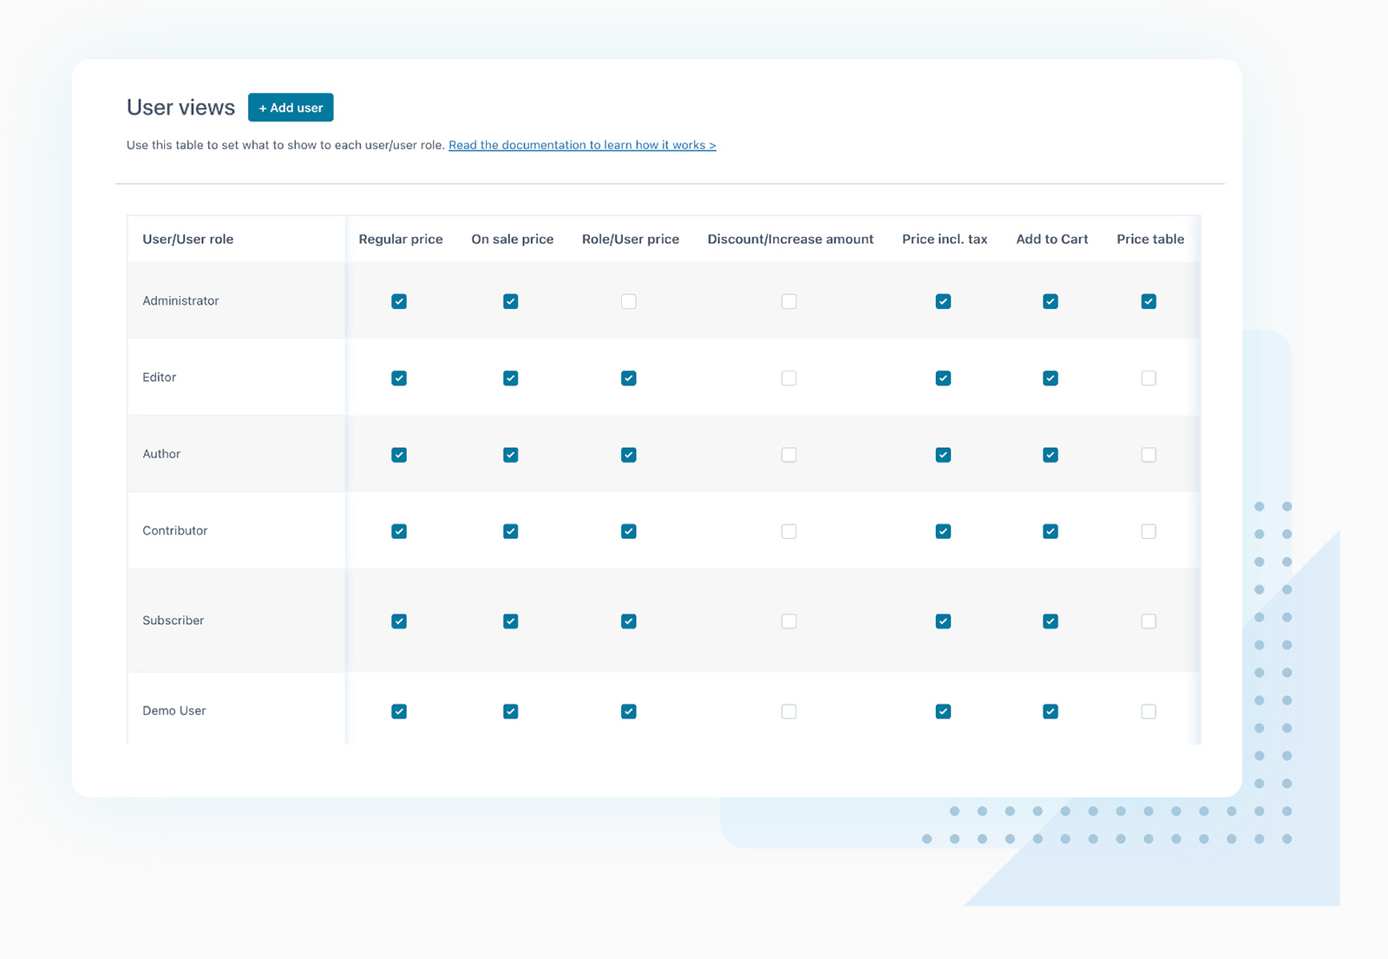Screen dimensions: 1388x959
Task: Enable Discount/Increase amount for Demo User
Action: pos(789,711)
